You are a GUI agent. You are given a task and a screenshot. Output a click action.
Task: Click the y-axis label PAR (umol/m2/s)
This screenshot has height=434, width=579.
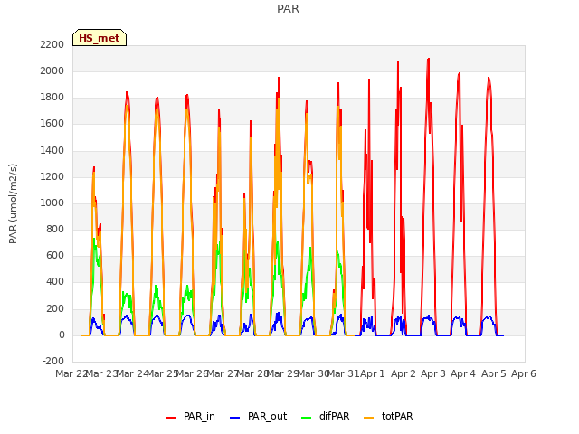13,203
